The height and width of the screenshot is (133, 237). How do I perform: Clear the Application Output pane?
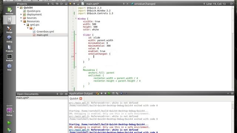pyautogui.click(x=97, y=93)
